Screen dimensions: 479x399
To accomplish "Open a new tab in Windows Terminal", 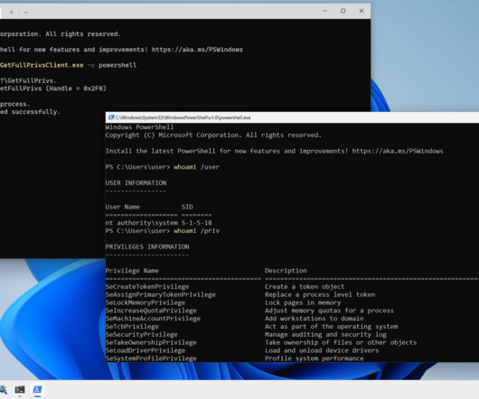I will (x=12, y=13).
